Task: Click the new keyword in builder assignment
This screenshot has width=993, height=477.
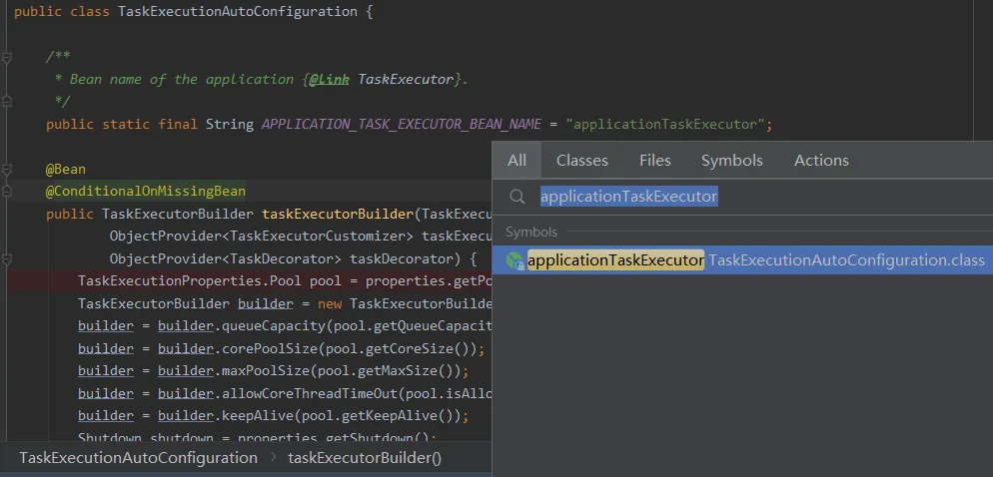Action: pyautogui.click(x=330, y=303)
